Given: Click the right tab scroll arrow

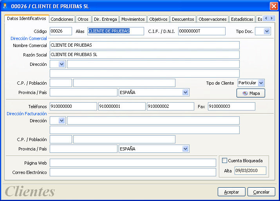Looking at the screenshot, I should (x=272, y=18).
